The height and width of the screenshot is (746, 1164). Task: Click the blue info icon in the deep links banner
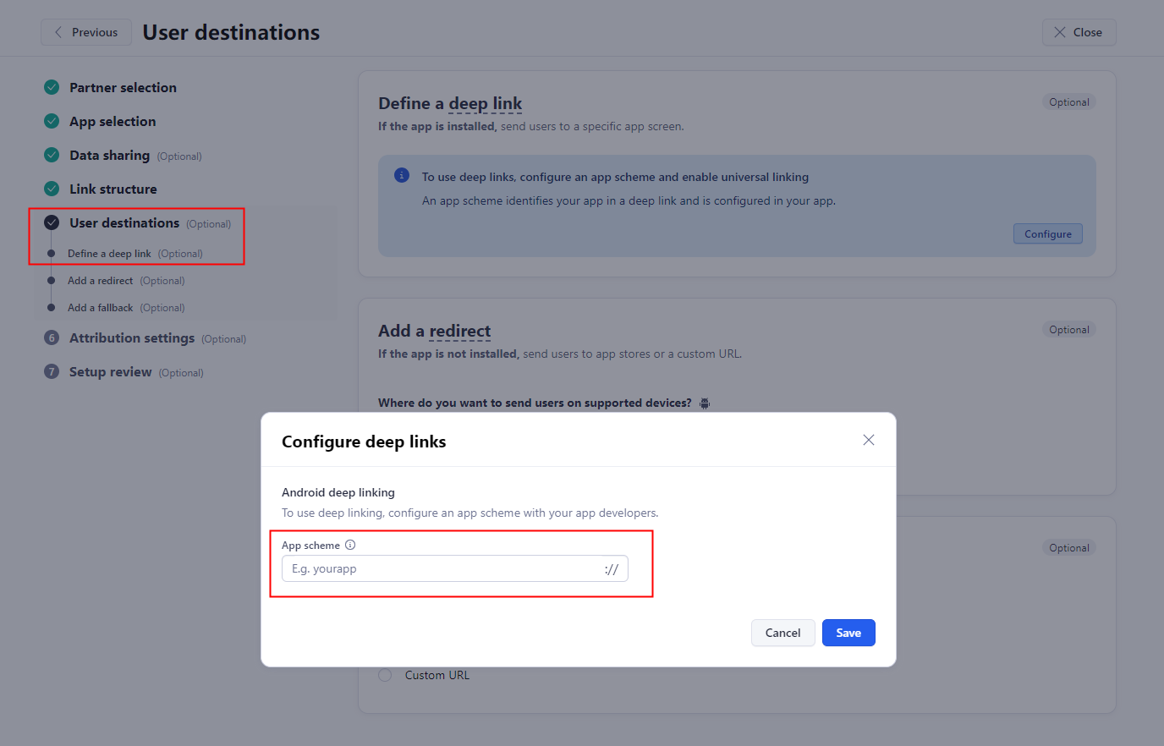point(401,175)
